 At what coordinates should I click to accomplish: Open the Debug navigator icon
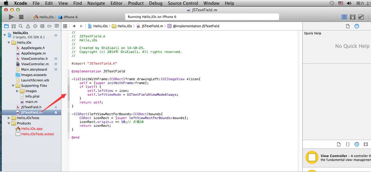tap(42, 26)
